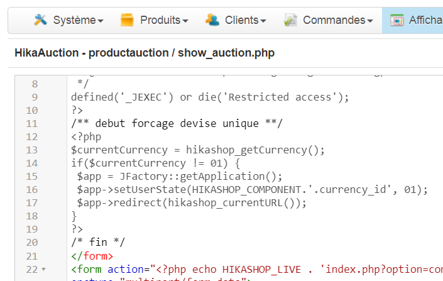
Task: Collapse the fold arrow on line 22
Action: (x=43, y=270)
